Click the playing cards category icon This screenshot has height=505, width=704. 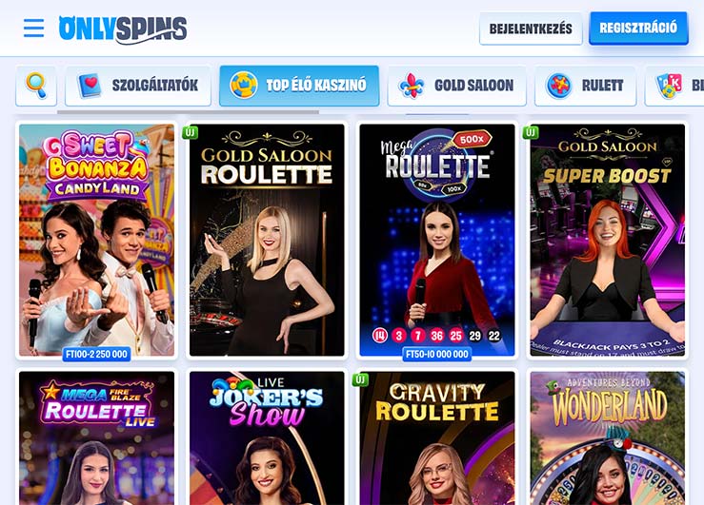tap(668, 86)
